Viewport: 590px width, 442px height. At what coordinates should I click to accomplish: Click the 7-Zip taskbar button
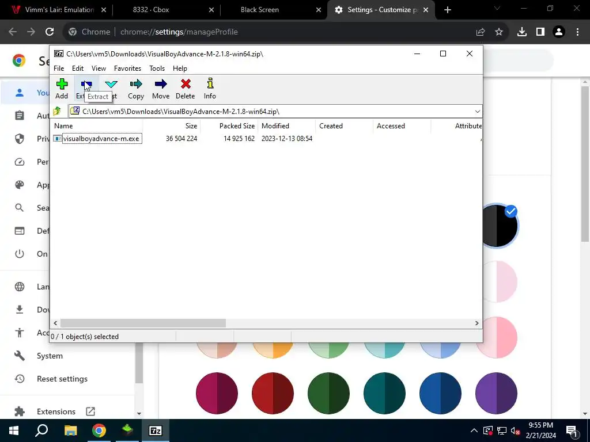pos(156,430)
